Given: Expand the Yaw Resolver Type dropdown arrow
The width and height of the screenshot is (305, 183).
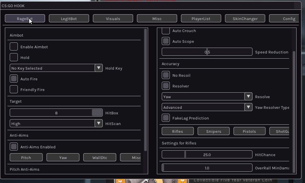Looking at the screenshot, I should coord(248,107).
